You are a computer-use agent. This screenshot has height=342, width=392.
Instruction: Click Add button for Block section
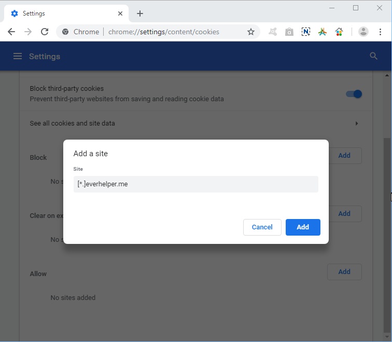click(x=344, y=156)
